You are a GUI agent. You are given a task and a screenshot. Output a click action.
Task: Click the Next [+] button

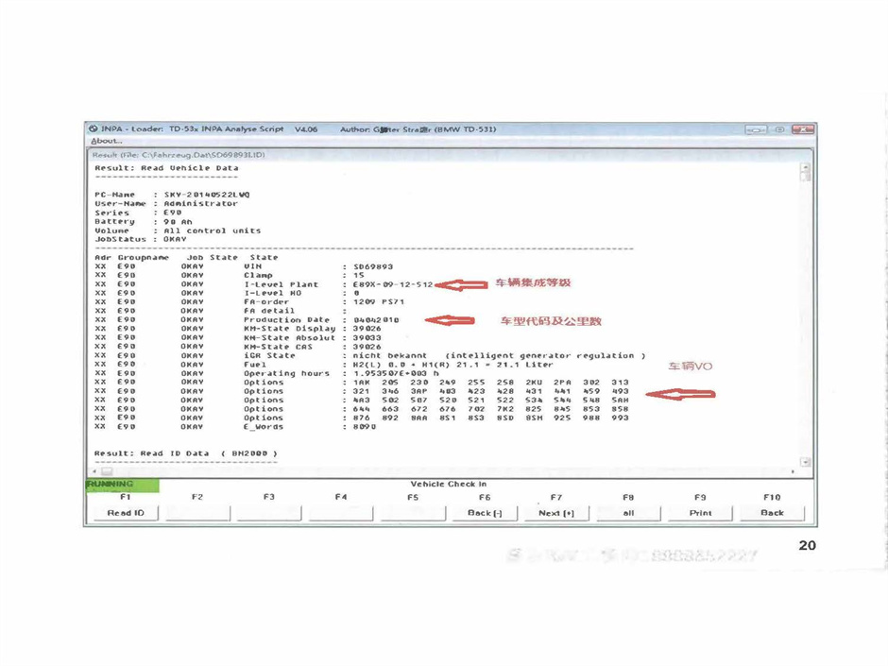(556, 513)
